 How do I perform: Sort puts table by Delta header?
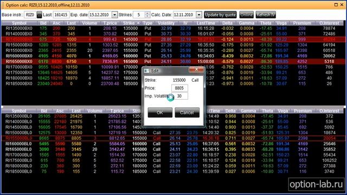(227, 23)
